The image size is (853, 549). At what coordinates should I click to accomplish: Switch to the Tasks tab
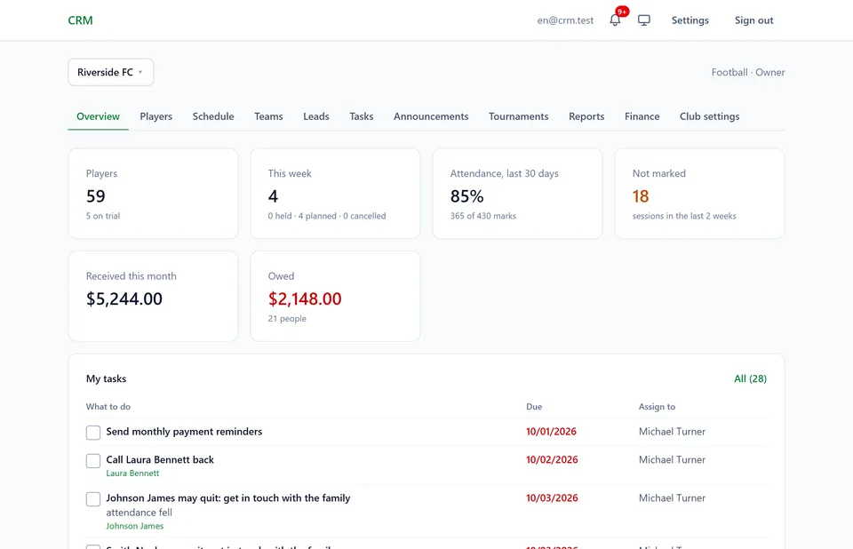pos(362,116)
